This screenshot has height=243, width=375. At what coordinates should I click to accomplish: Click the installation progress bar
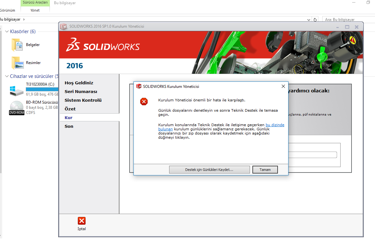[313, 155]
